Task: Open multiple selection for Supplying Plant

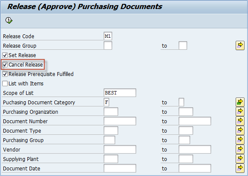Action: click(240, 159)
